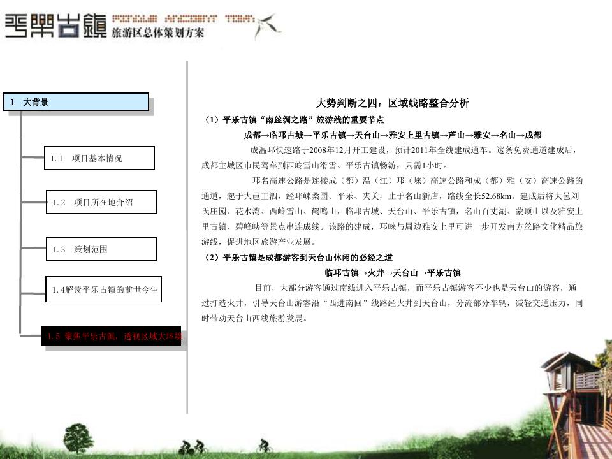Open '1.4解读平乐古镇的前世今生' section

[105, 289]
